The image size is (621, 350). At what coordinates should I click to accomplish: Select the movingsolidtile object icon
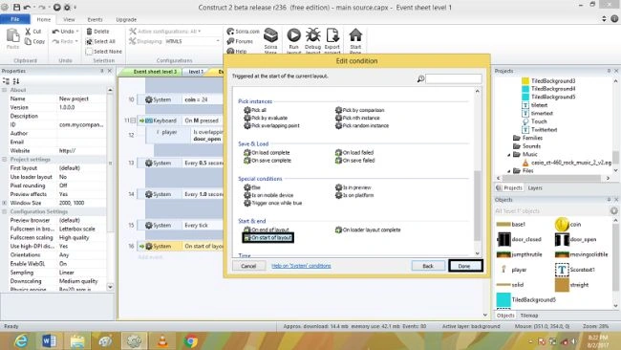562,254
